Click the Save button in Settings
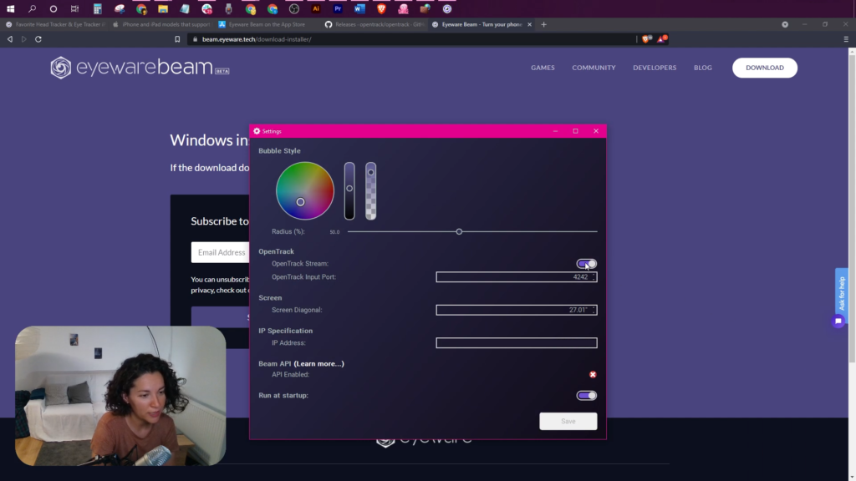 tap(568, 421)
